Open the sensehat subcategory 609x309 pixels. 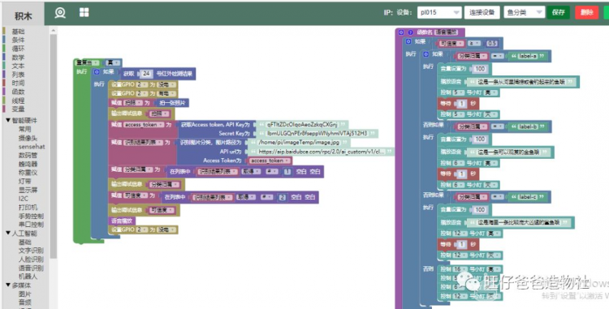point(32,147)
